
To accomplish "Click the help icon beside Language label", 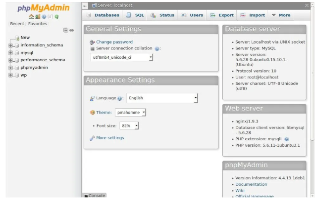I will (120, 98).
